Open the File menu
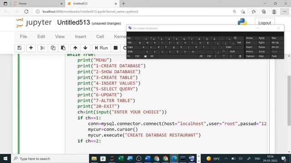Screen dimensions: 291x163 23,37
